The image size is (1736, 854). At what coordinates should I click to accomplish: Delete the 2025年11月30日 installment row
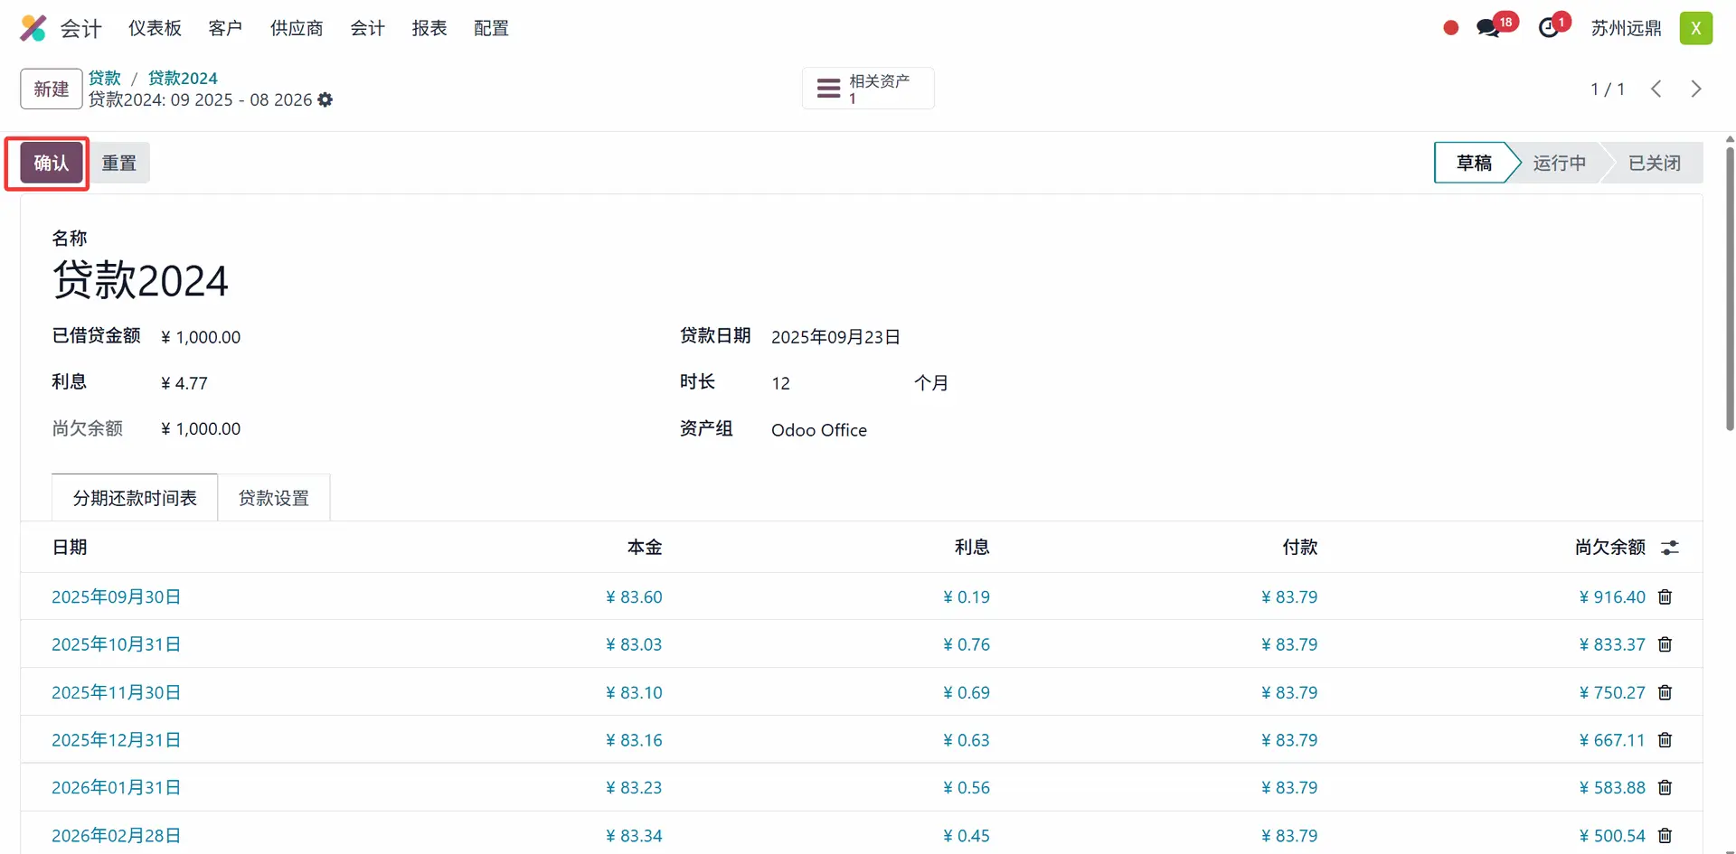click(1665, 693)
